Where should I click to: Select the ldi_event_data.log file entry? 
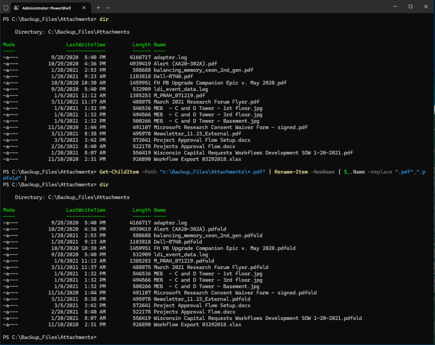181,89
